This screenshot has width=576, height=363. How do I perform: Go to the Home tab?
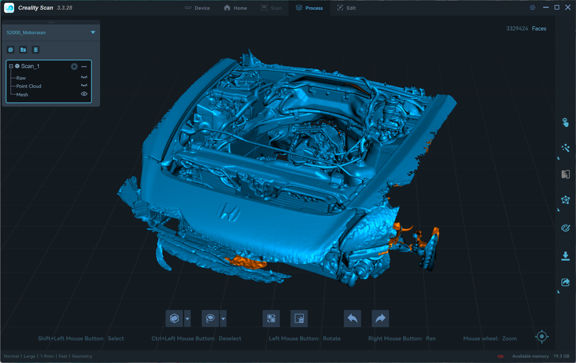click(x=235, y=8)
